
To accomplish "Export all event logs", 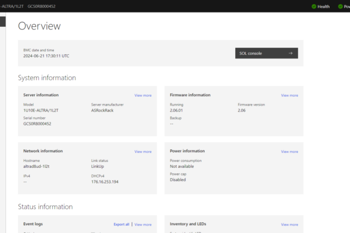I will click(121, 224).
